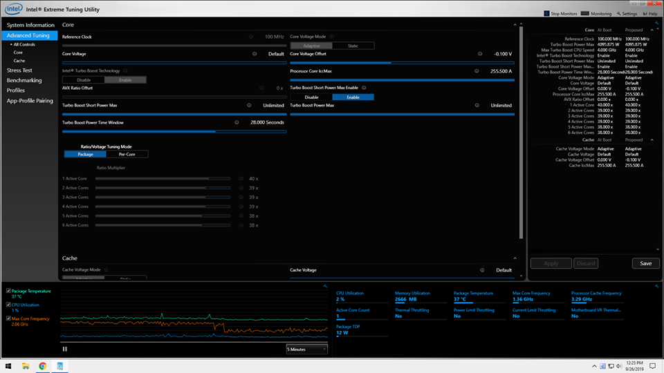
Task: Adjust the Processor Core IccMax slider
Action: [403, 80]
